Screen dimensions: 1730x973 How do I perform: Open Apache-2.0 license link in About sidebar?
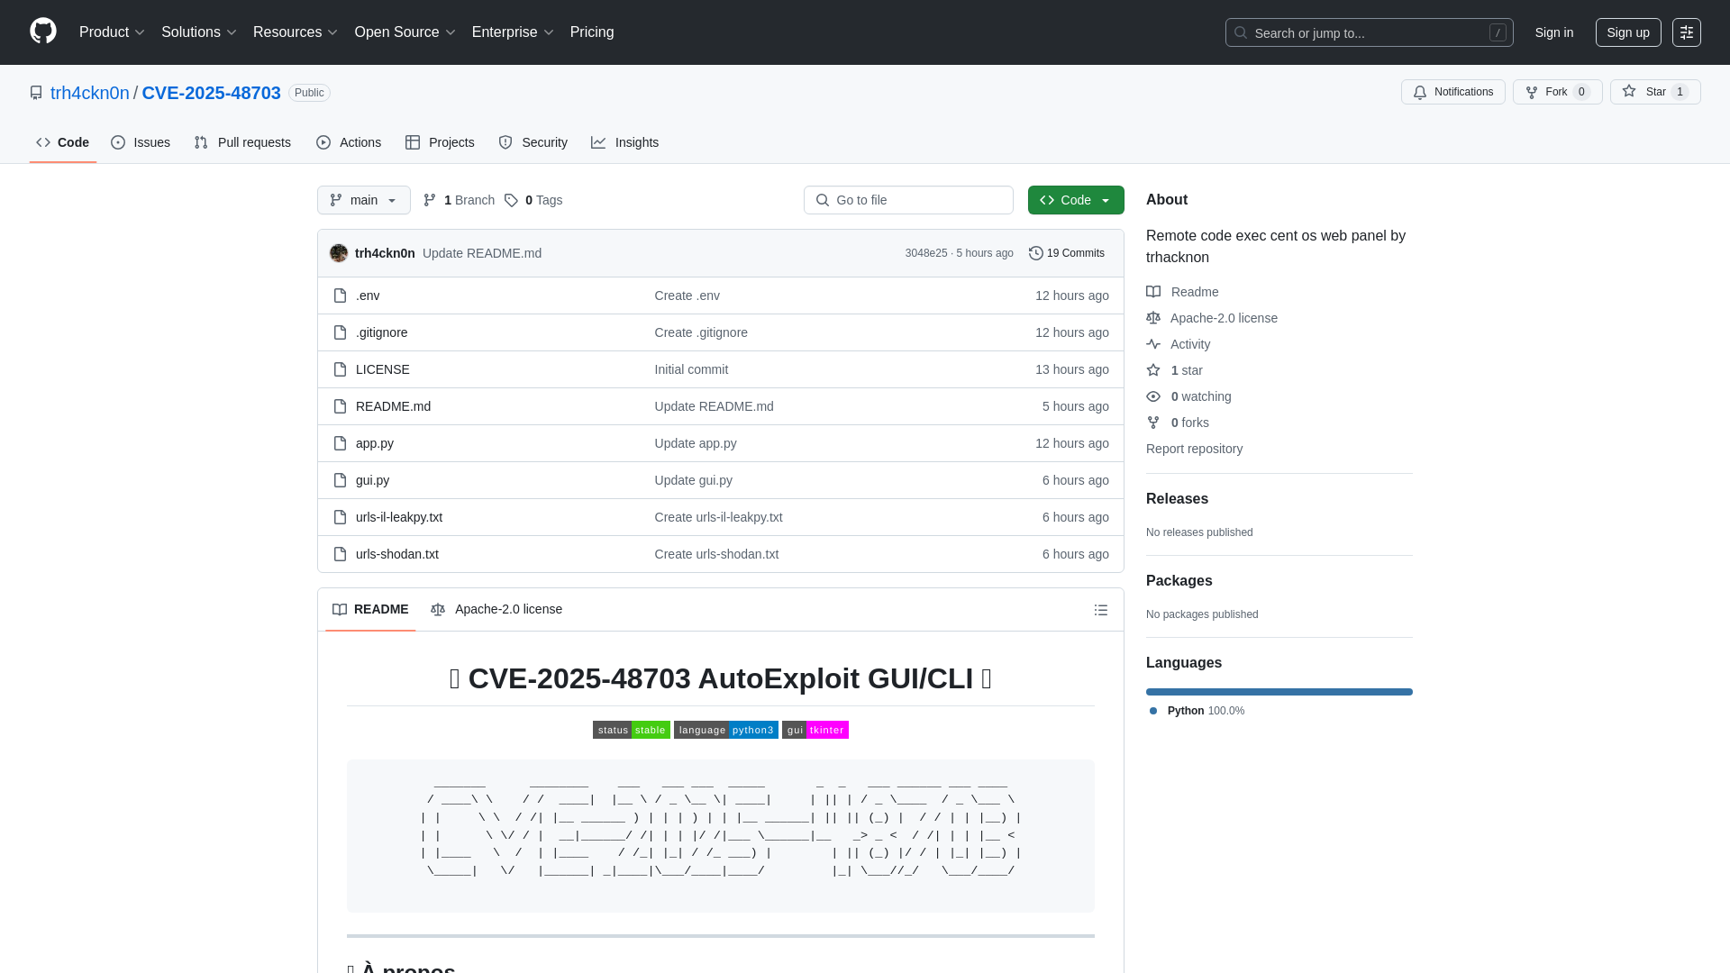[1212, 318]
